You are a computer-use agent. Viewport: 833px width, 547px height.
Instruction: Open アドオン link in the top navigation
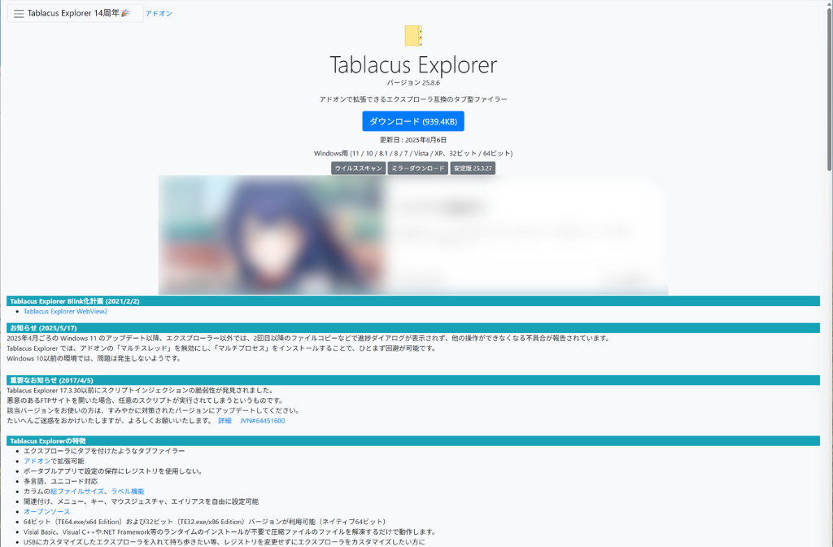159,14
